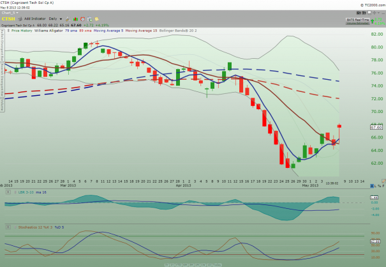The height and width of the screenshot is (267, 386).
Task: Click the +4.19% percent change in quote line
Action: pos(103,25)
